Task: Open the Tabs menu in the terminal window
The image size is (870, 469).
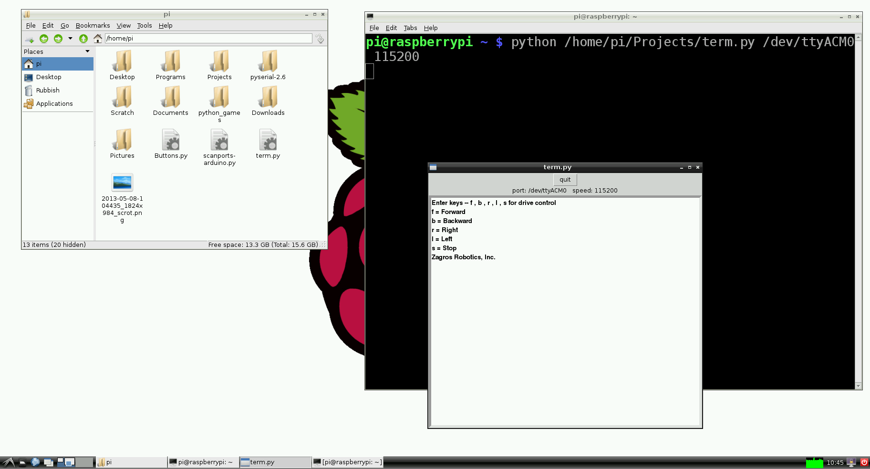Action: pyautogui.click(x=410, y=28)
